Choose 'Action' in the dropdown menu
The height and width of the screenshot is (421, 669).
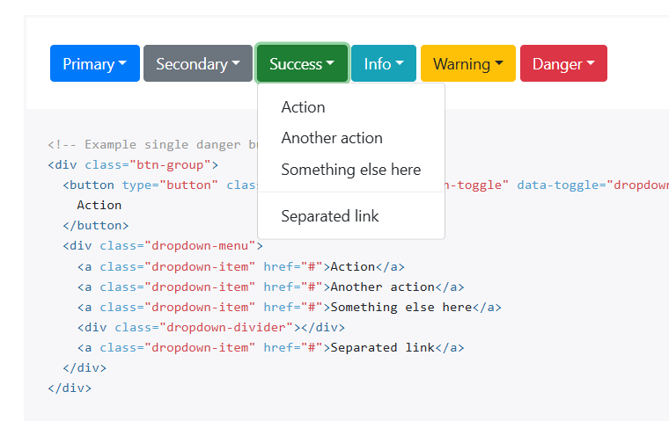[x=351, y=107]
